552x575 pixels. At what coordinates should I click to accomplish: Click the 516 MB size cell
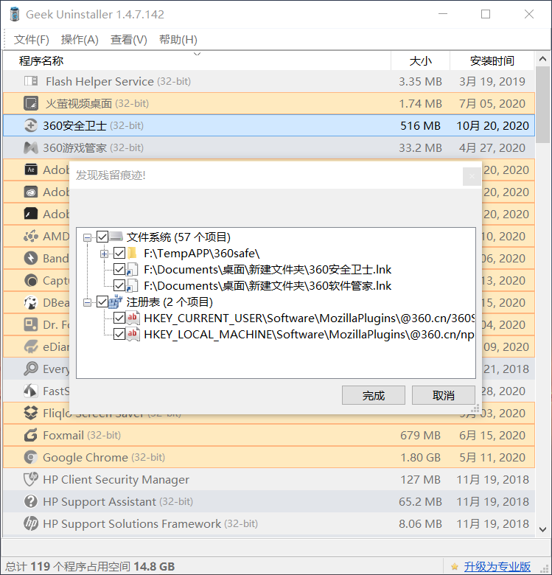[420, 125]
